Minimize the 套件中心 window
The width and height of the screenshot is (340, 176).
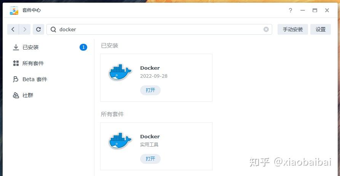303,10
